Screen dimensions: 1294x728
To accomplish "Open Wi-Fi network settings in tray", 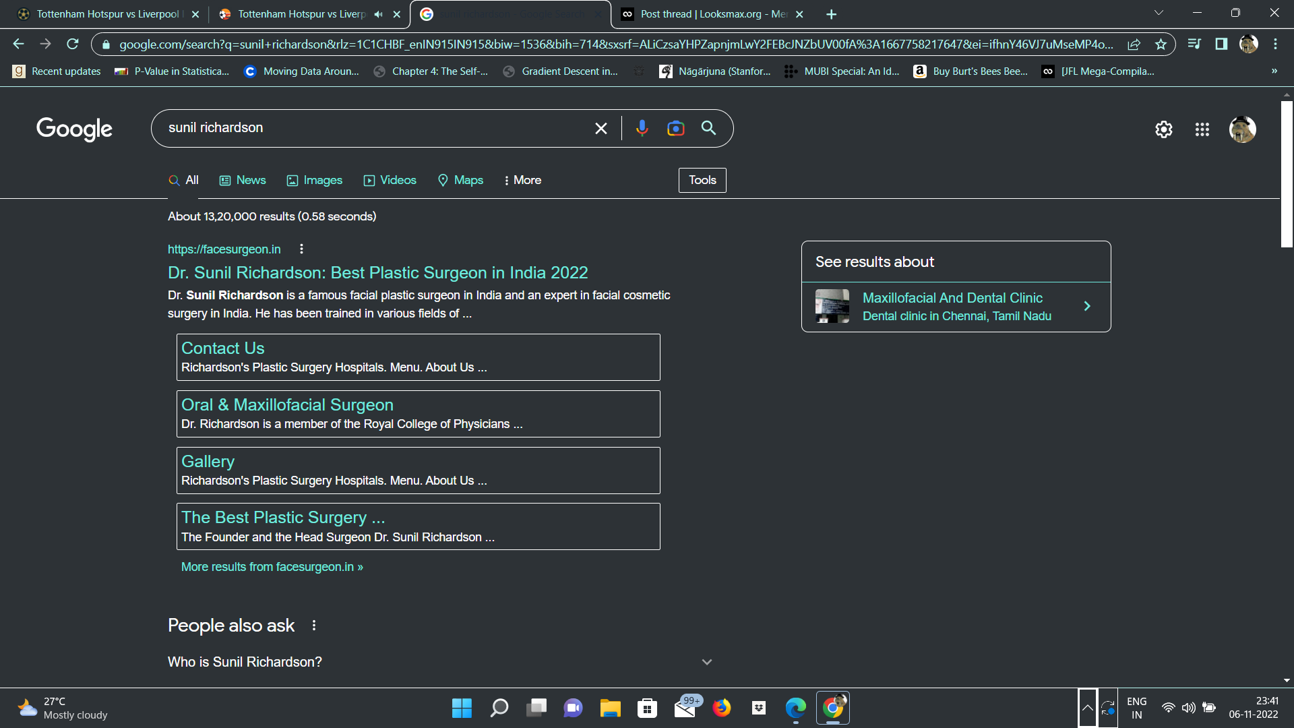I will click(x=1168, y=708).
